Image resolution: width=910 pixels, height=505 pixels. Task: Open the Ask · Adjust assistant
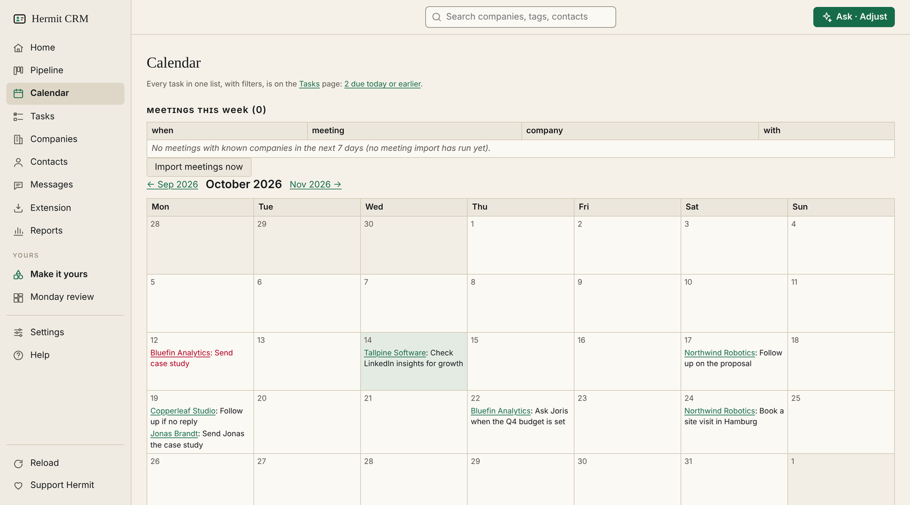click(854, 17)
